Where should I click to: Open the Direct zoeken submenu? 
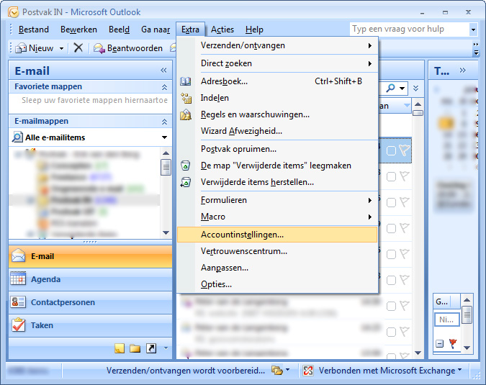tap(277, 63)
